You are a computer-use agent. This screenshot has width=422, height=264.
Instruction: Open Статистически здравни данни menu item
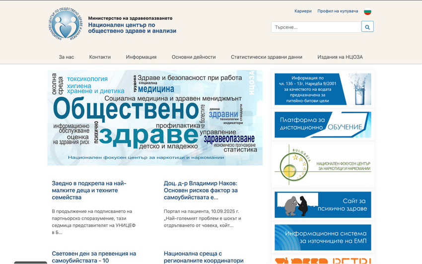tap(266, 57)
